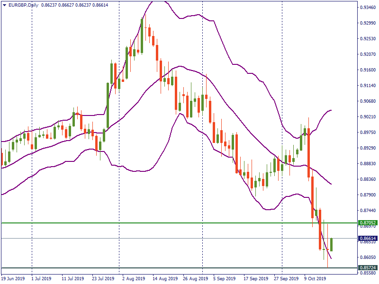This screenshot has width=379, height=284.
Task: Click the 5 Sep 2019 date label
Action: [225, 279]
